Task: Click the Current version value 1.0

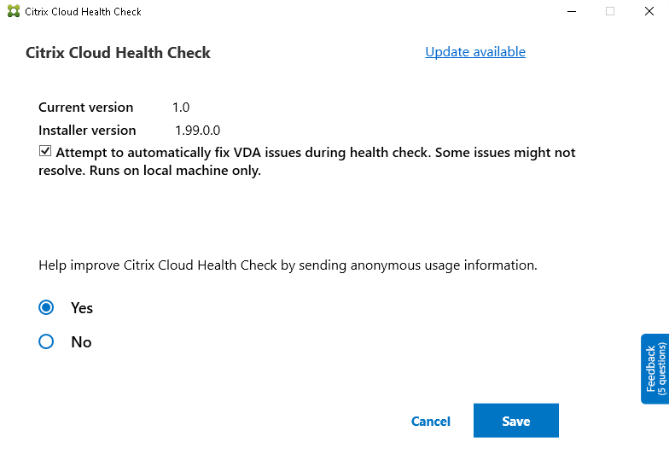Action: point(181,108)
